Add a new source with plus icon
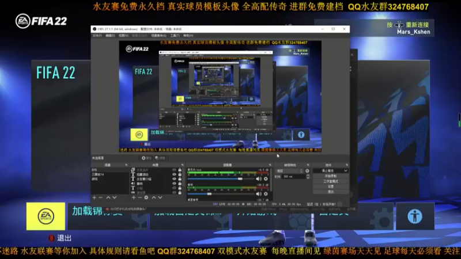 tap(134, 197)
